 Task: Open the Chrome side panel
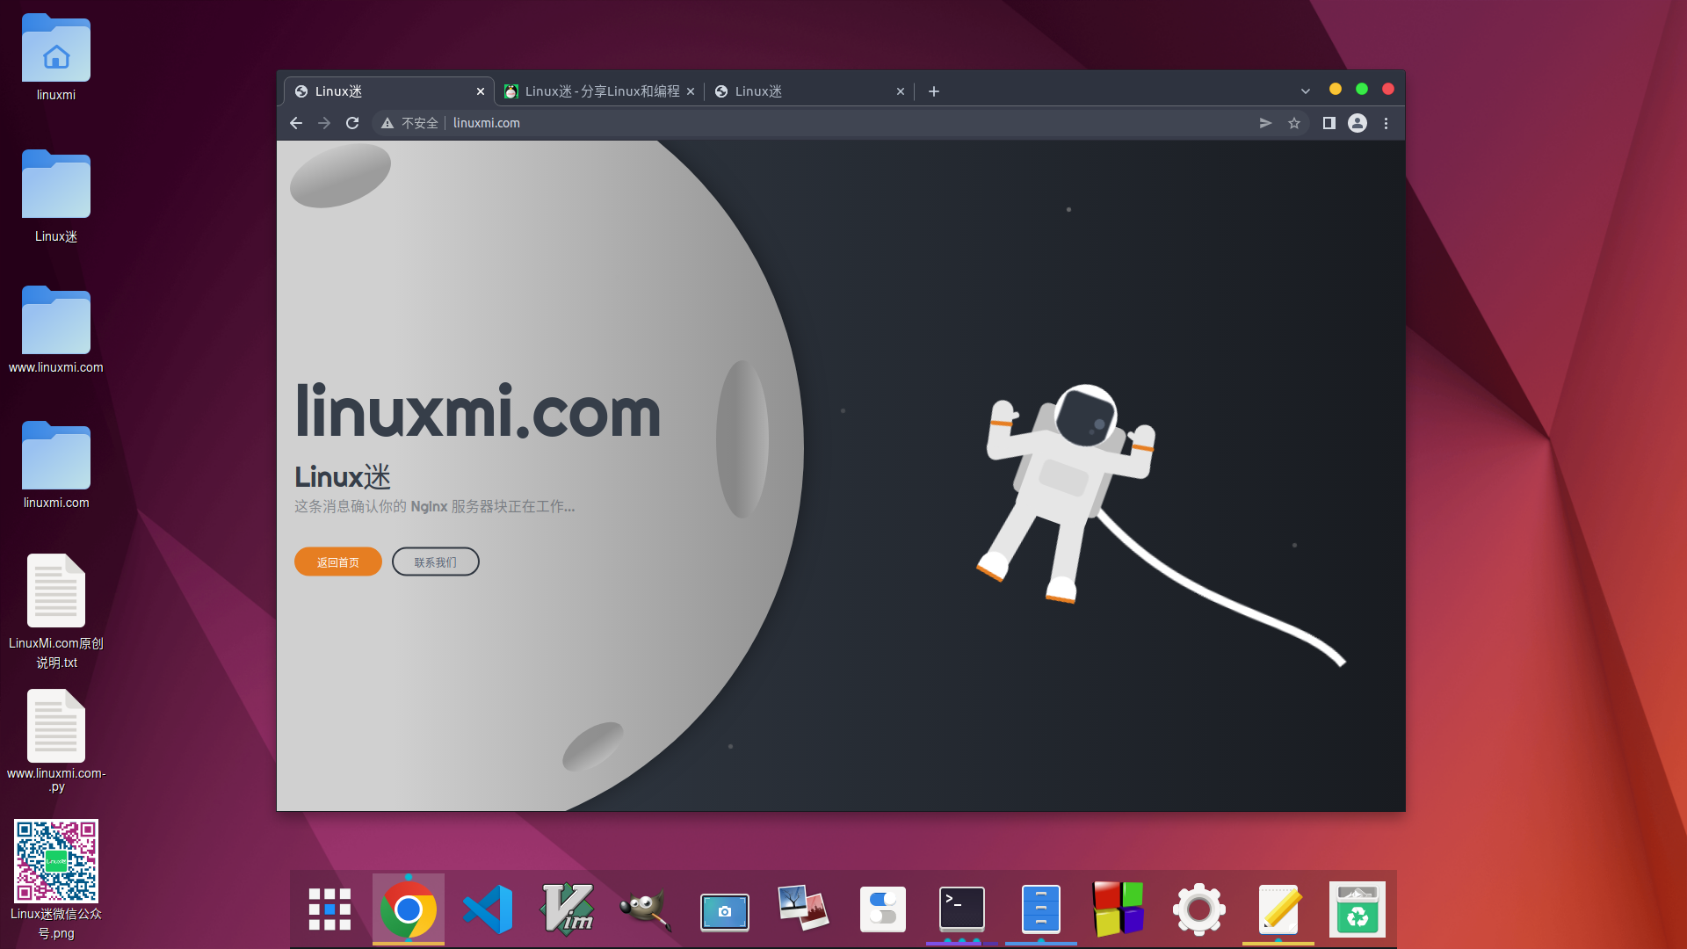point(1329,123)
